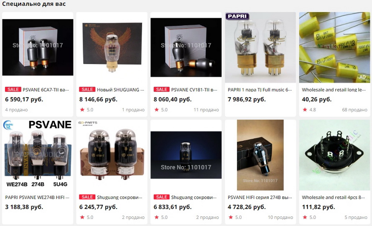Click the PAPRI brand badge on tube image
This screenshot has width=372, height=226.
(x=237, y=16)
